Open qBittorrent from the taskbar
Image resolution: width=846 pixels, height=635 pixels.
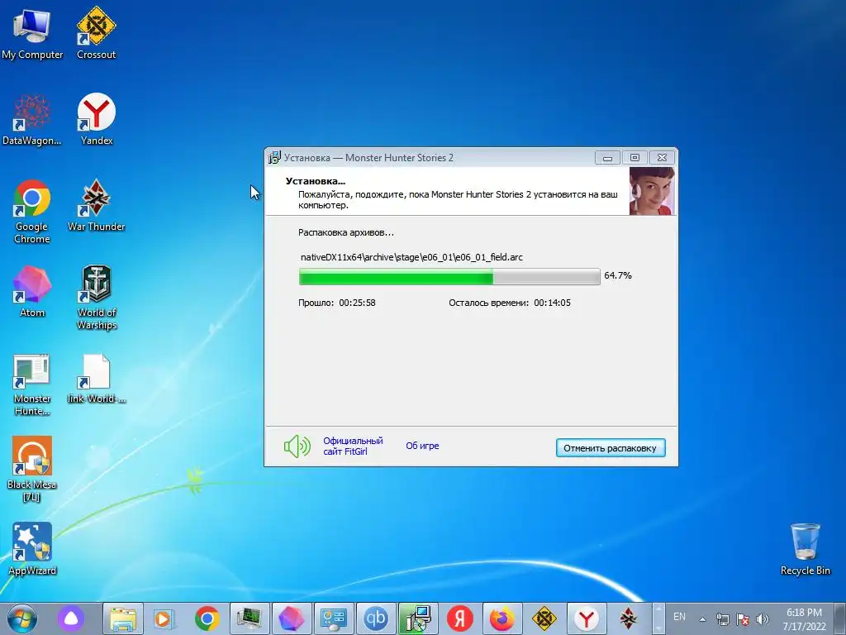pyautogui.click(x=376, y=618)
